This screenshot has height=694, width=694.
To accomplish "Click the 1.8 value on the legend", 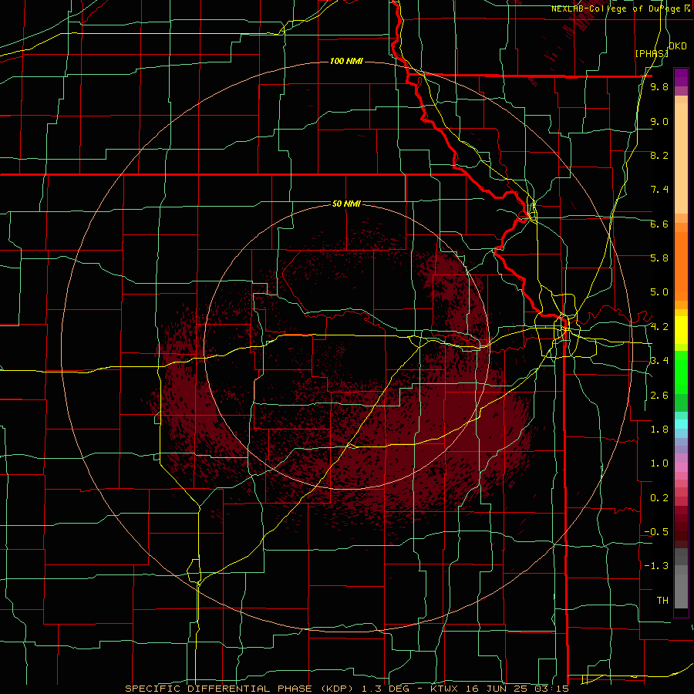I will pos(659,430).
